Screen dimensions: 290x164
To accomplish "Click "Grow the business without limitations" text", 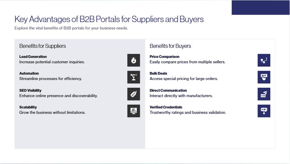I will [52, 112].
